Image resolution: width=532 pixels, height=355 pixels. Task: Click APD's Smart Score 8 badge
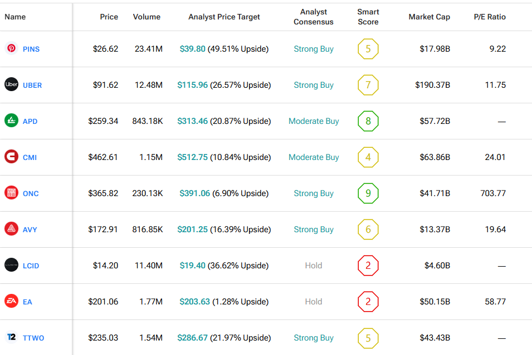click(x=368, y=121)
